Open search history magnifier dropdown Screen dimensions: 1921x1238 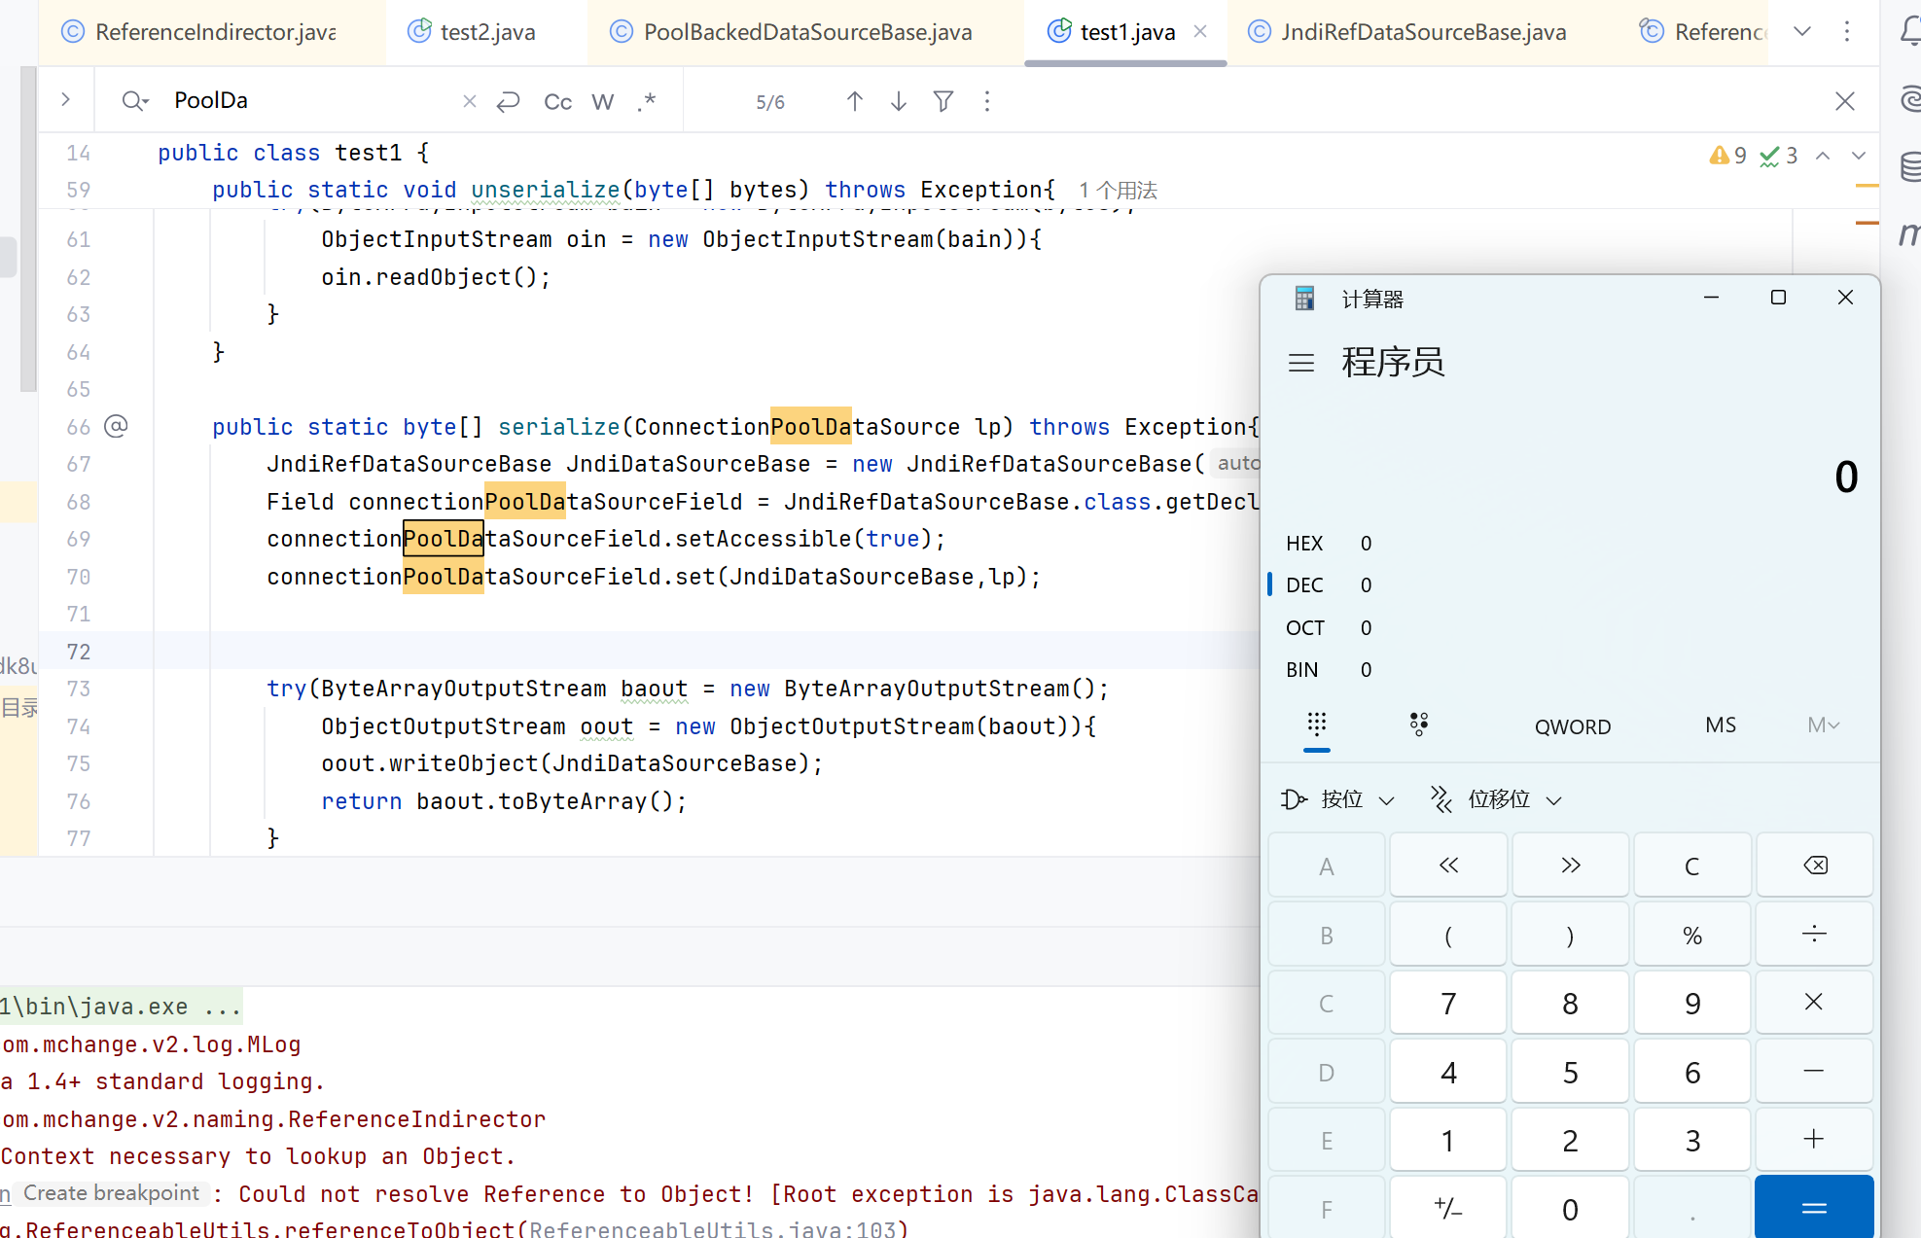point(134,101)
